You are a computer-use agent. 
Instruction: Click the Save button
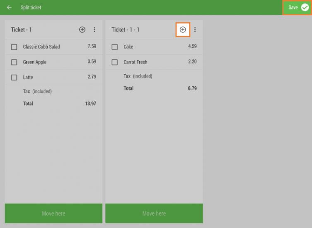pyautogui.click(x=297, y=7)
